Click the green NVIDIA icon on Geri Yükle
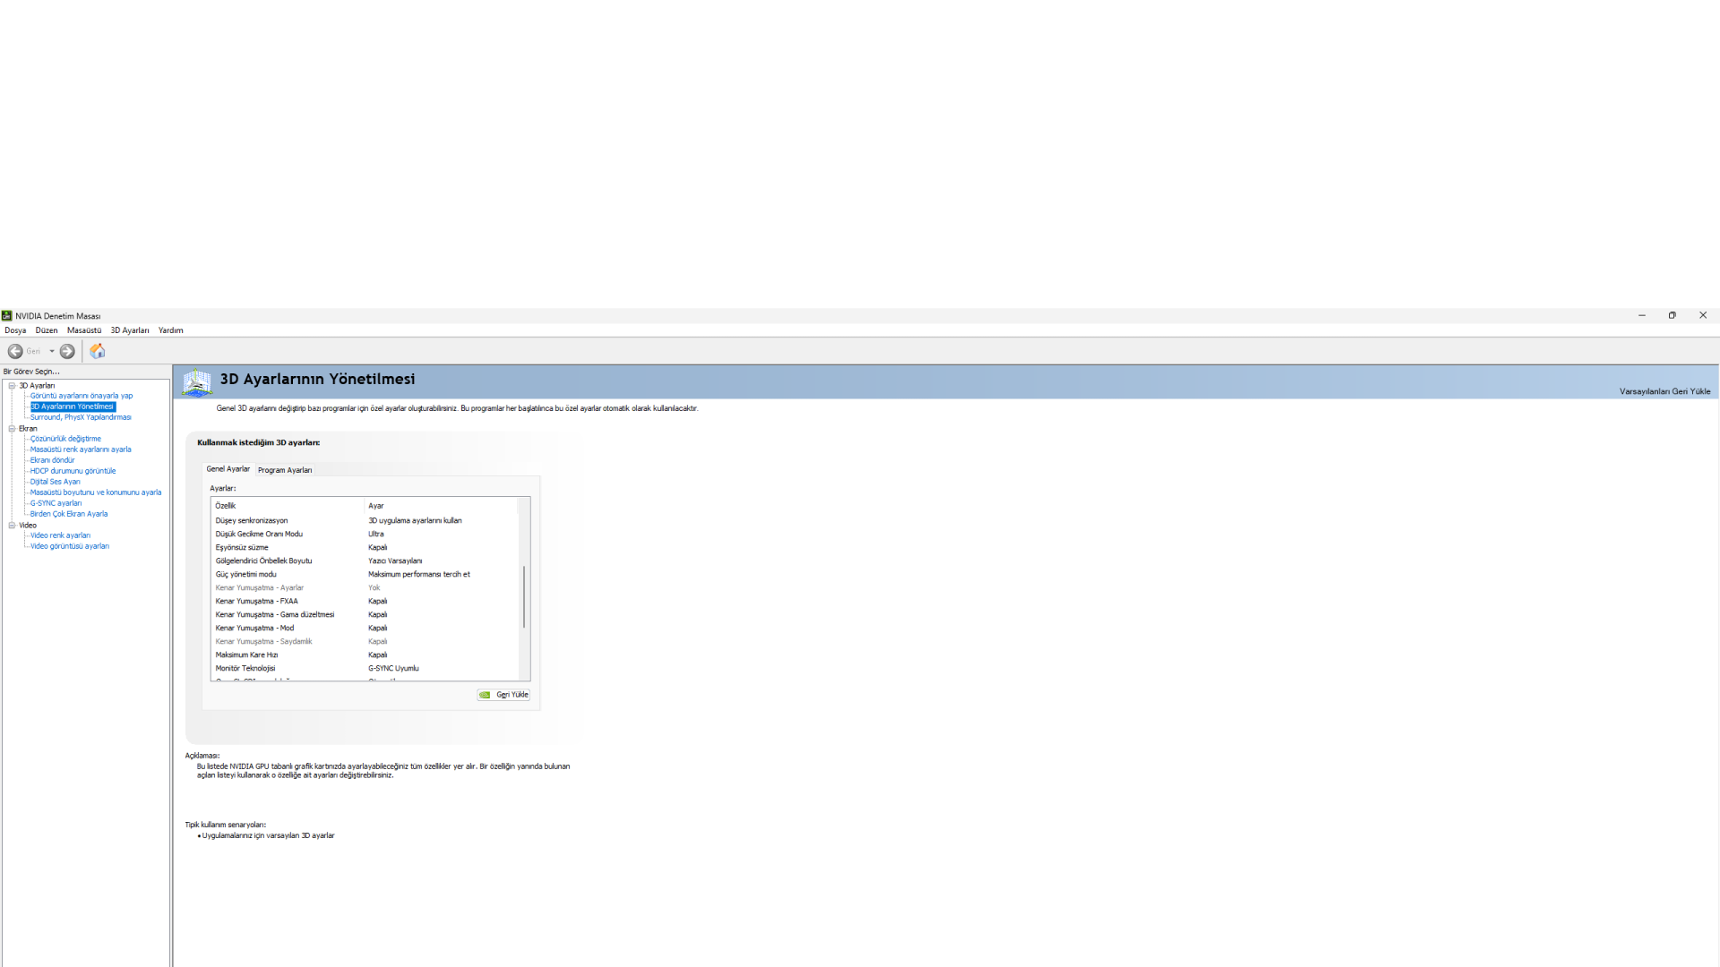Viewport: 1720px width, 967px height. (x=485, y=695)
